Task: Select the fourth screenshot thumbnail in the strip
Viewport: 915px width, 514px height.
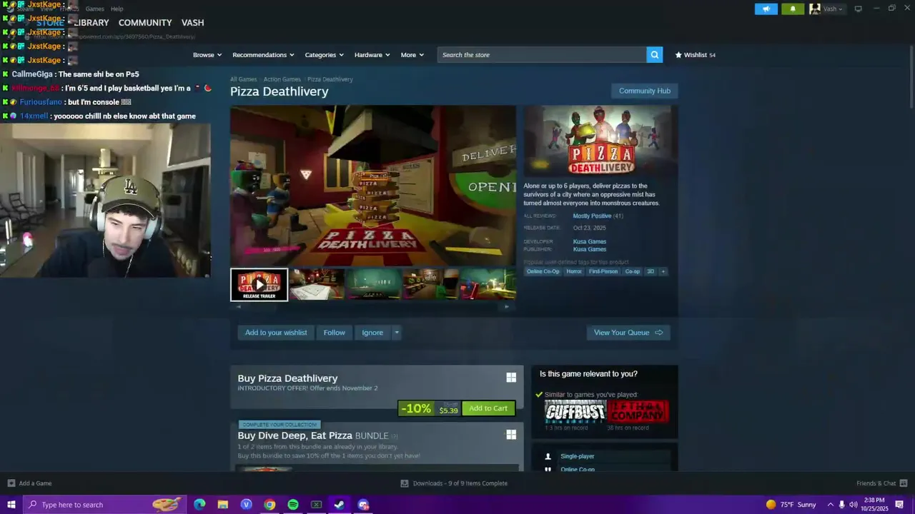Action: [x=430, y=284]
